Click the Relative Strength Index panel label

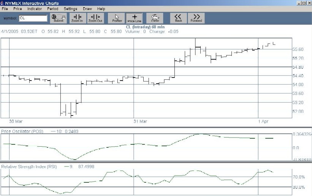(x=29, y=166)
